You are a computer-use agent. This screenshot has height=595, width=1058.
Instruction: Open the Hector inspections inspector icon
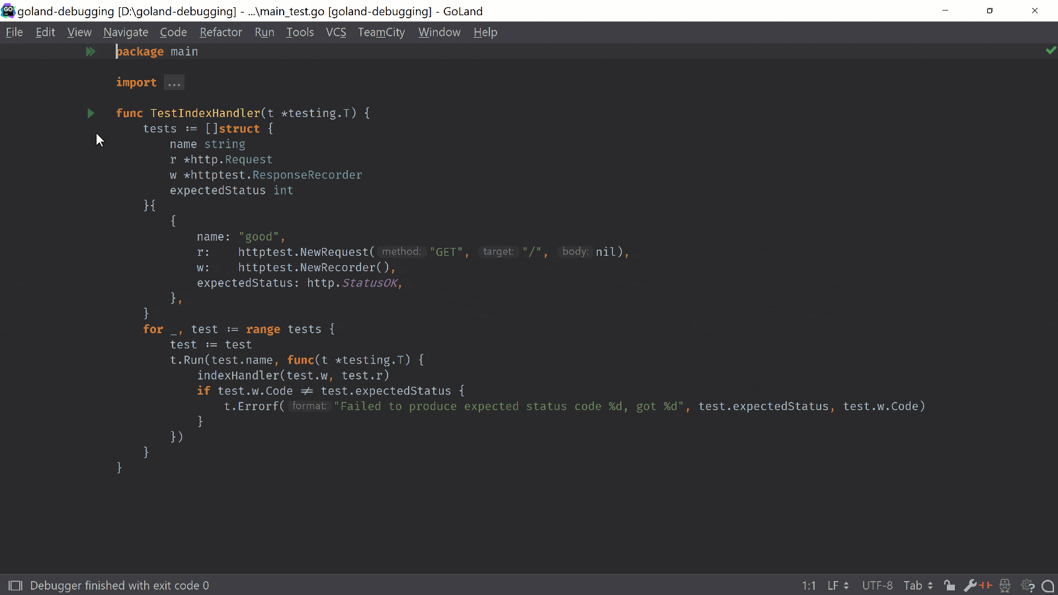pyautogui.click(x=1004, y=586)
